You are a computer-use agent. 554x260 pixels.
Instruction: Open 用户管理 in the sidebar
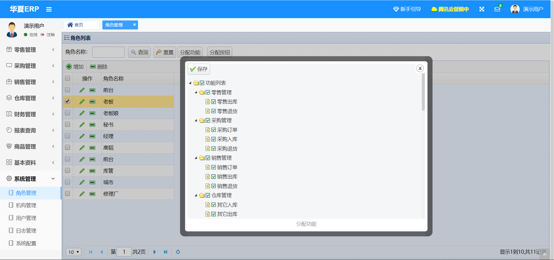tap(31, 218)
